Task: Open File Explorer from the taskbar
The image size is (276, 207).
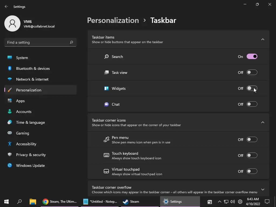Action: [x=33, y=202]
